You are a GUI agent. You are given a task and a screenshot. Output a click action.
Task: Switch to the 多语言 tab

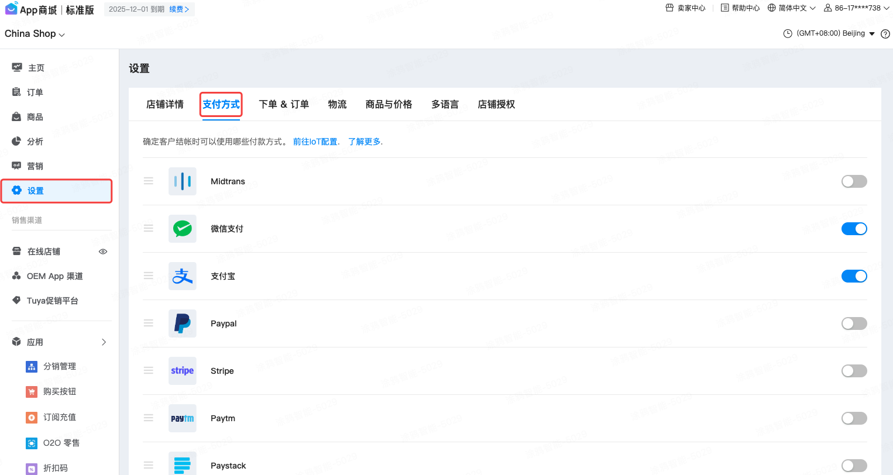tap(445, 104)
